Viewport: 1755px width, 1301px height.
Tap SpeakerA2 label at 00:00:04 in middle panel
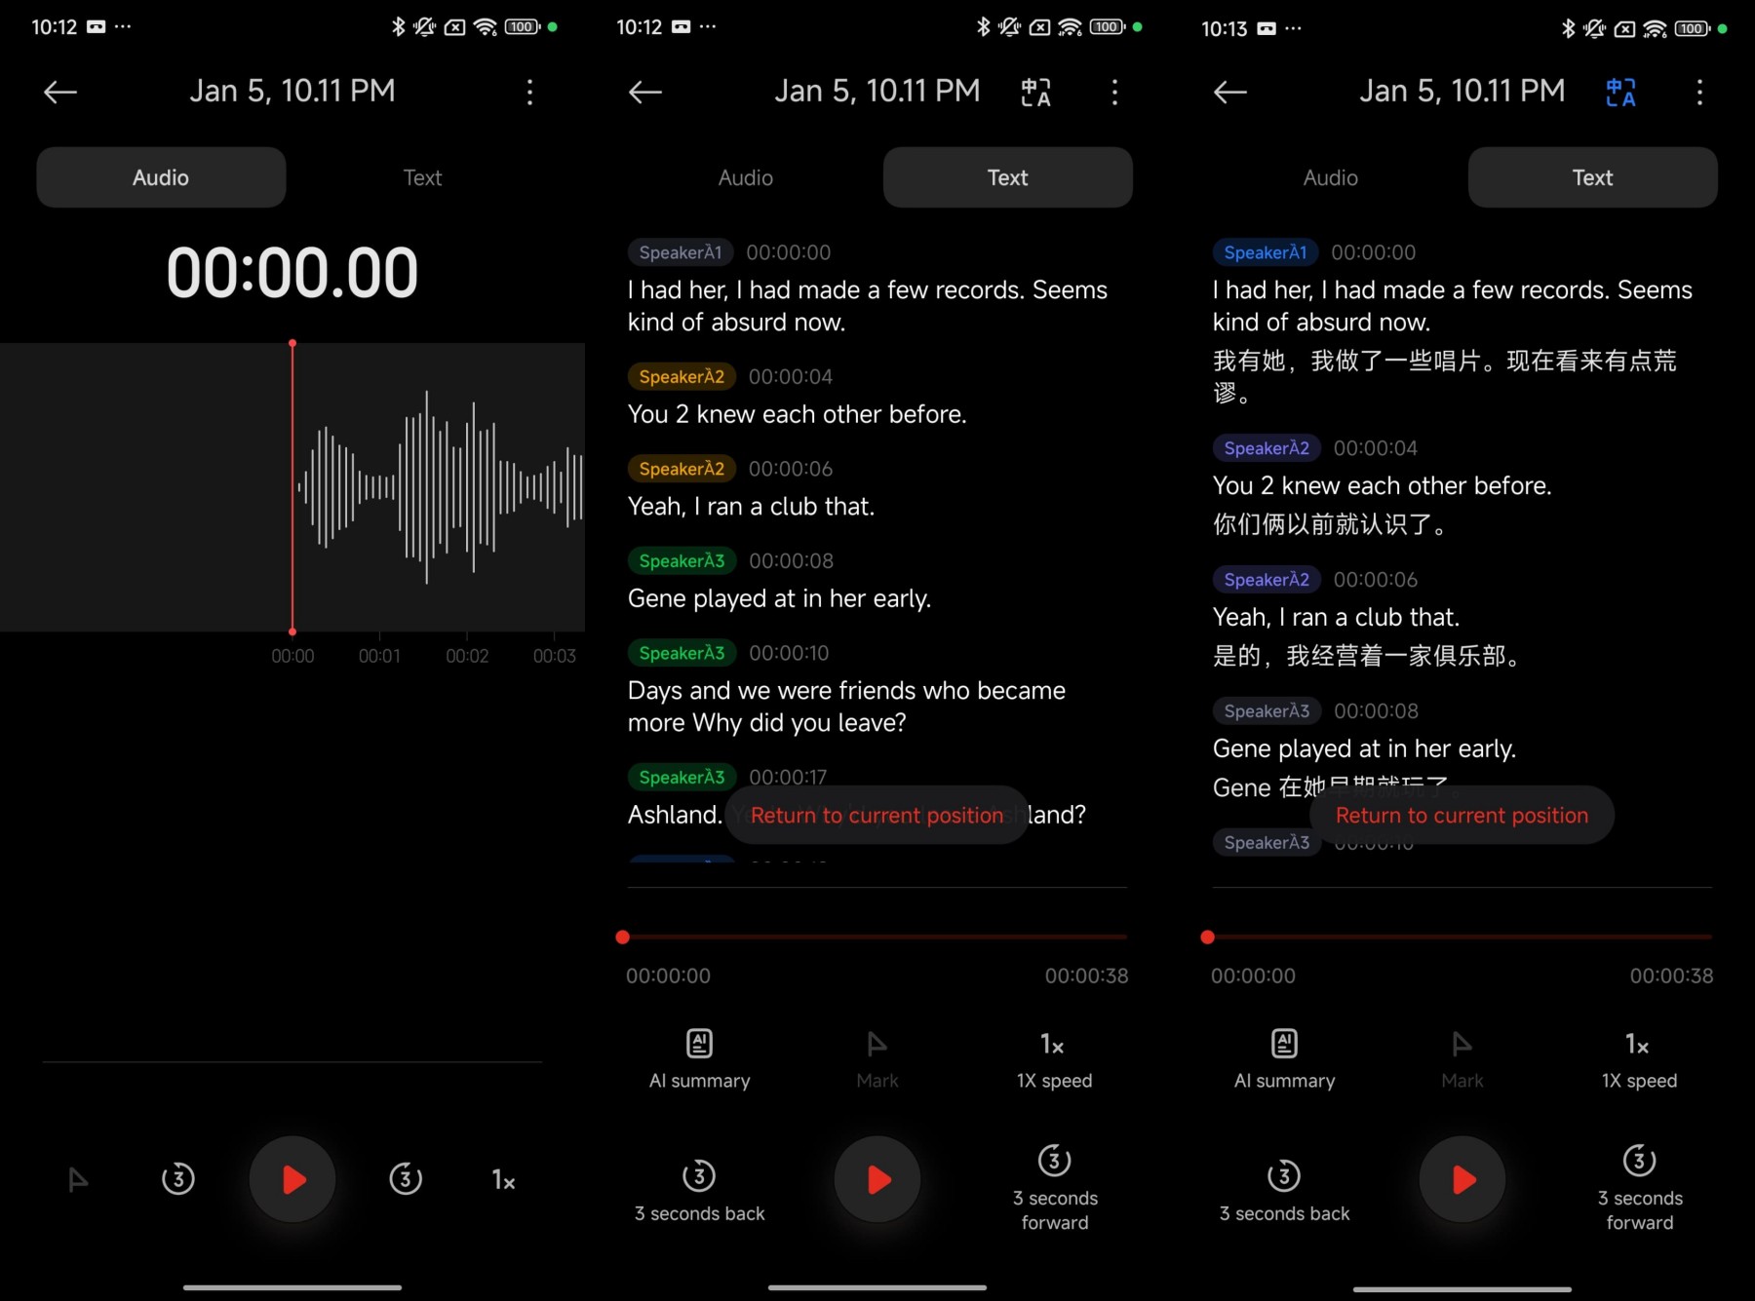tap(682, 376)
